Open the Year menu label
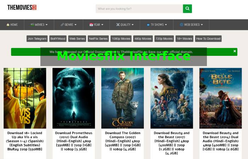Screen dimensions: 248x159 click(97, 25)
